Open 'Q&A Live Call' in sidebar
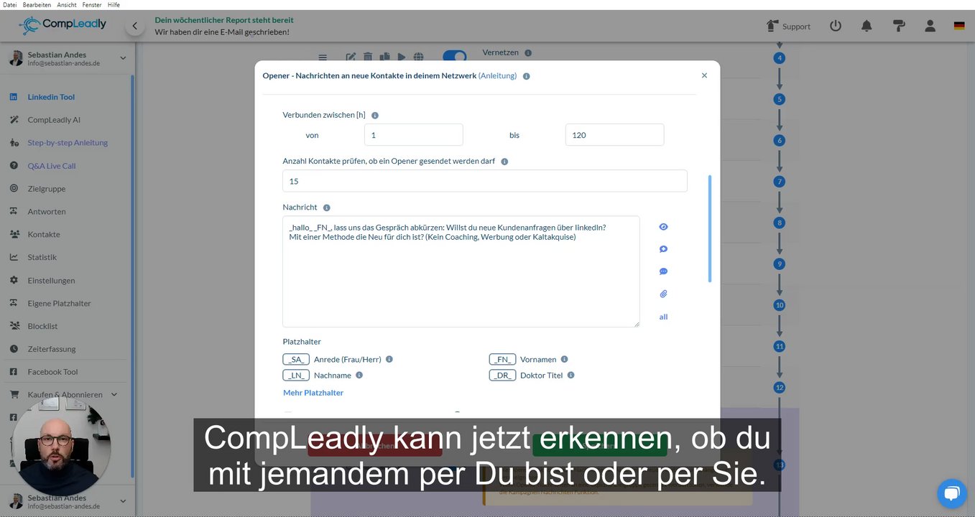 click(52, 166)
